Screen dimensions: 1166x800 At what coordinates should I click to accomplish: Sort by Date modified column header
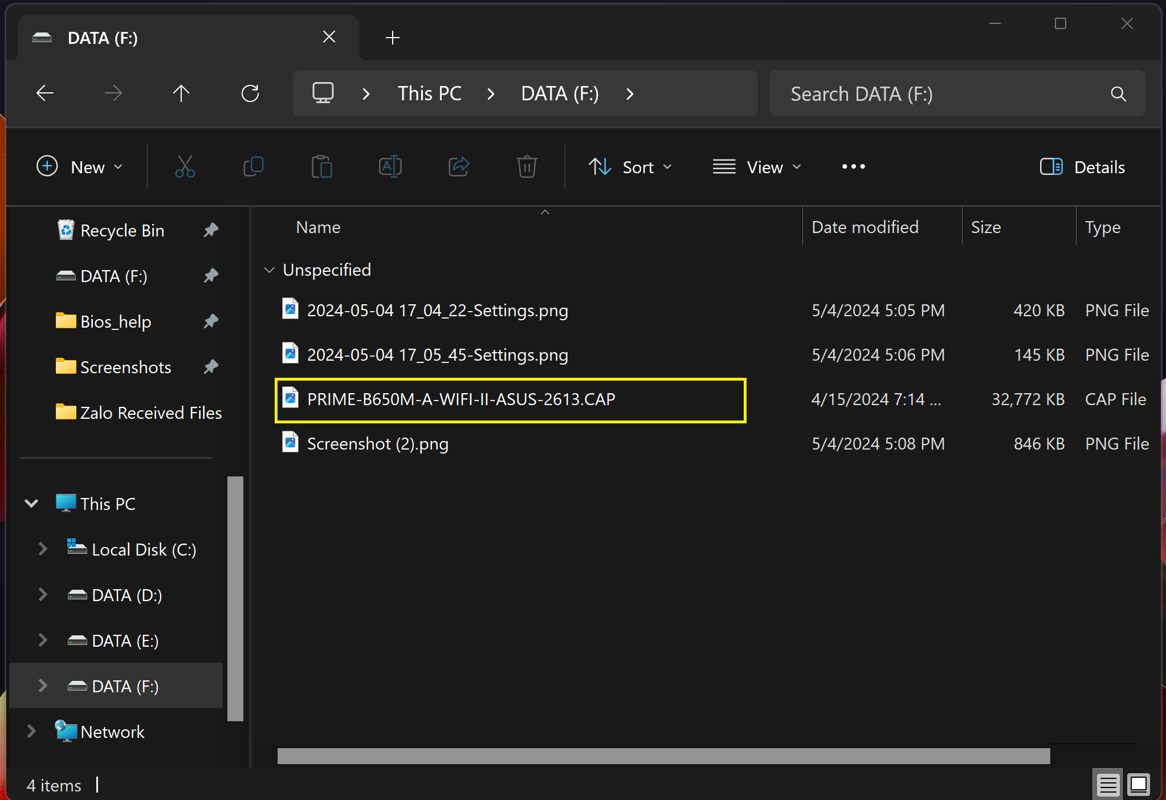coord(865,227)
